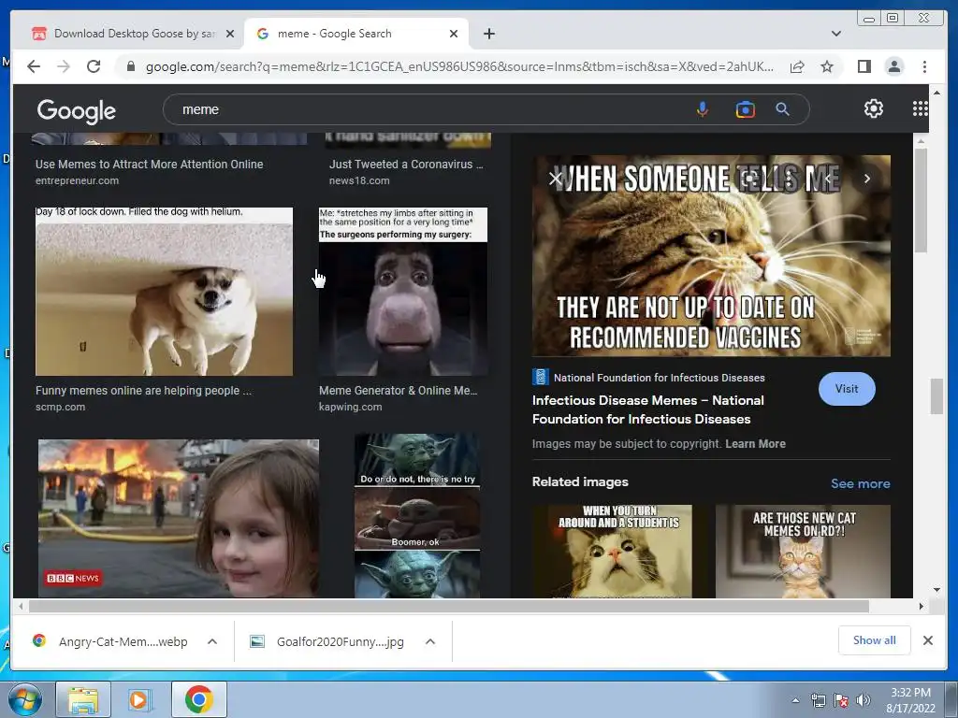Search inside image with lens icon
This screenshot has width=958, height=718.
coord(749,179)
